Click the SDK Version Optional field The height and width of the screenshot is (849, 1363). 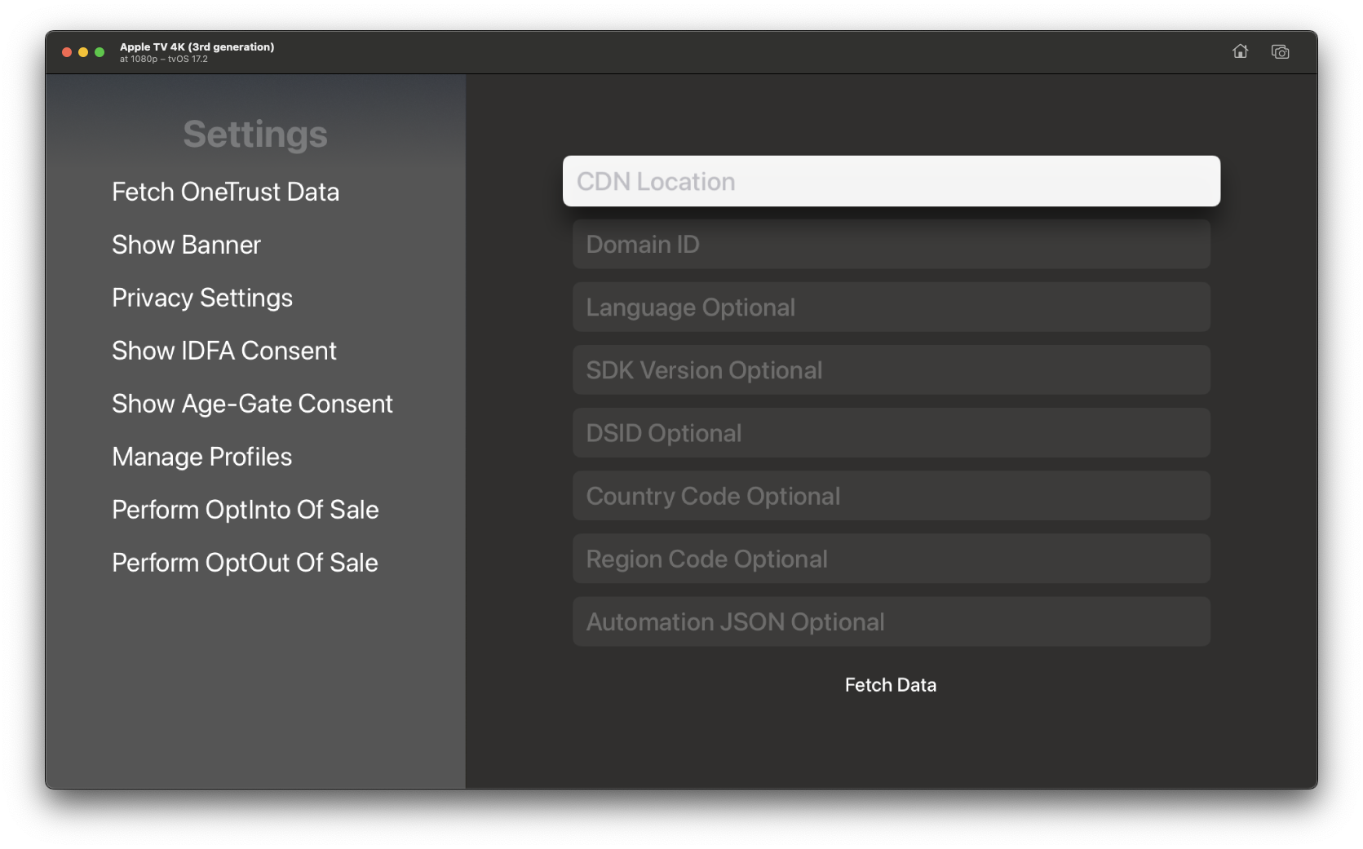[x=892, y=369]
